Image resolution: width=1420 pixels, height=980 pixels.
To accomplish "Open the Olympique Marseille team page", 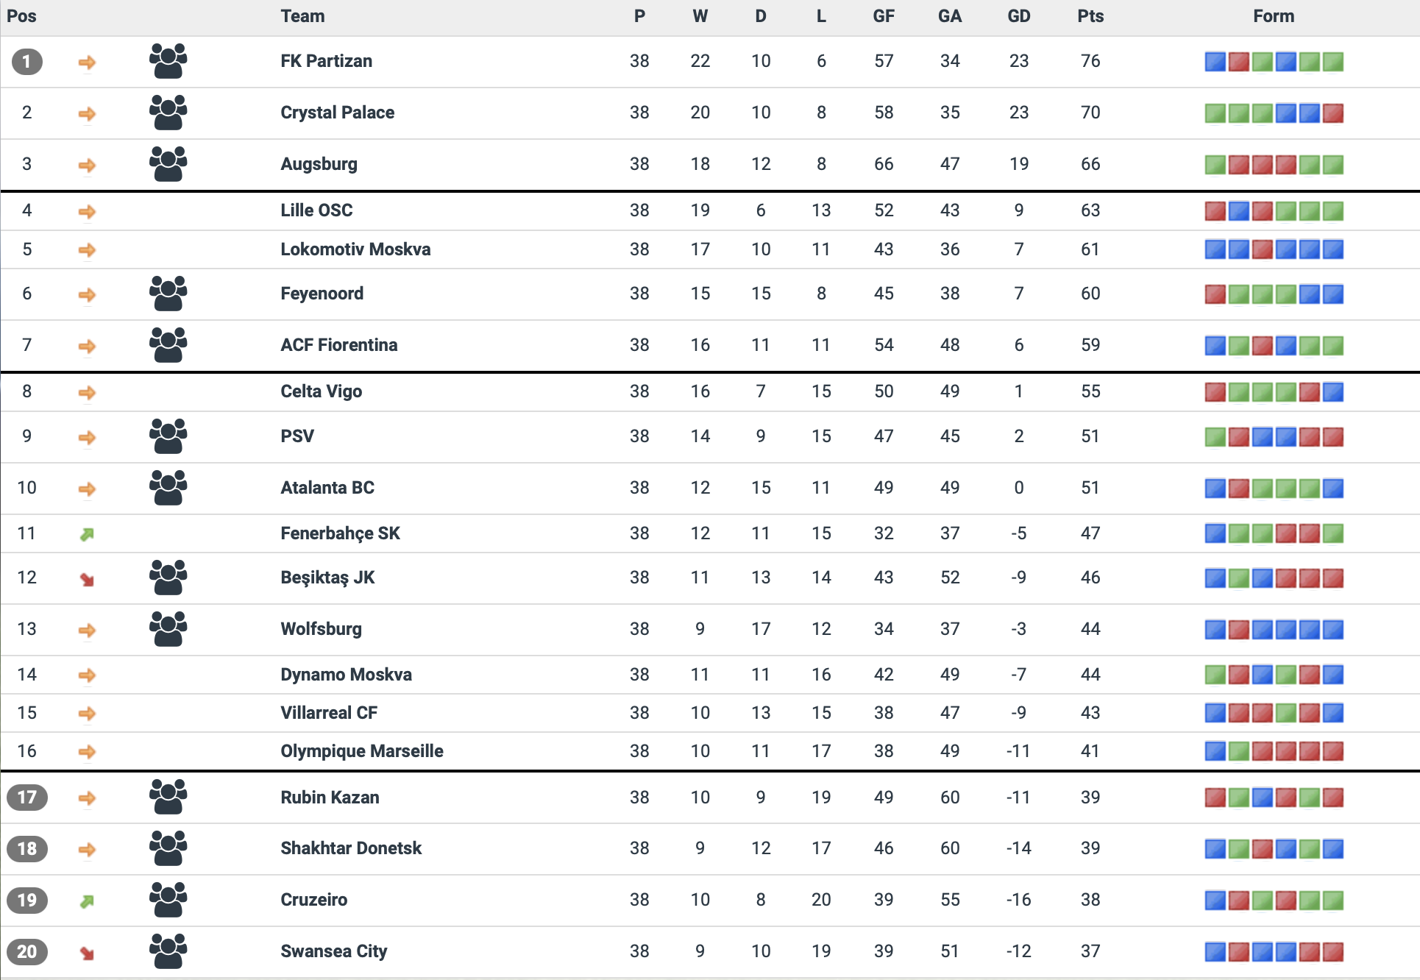I will tap(361, 751).
